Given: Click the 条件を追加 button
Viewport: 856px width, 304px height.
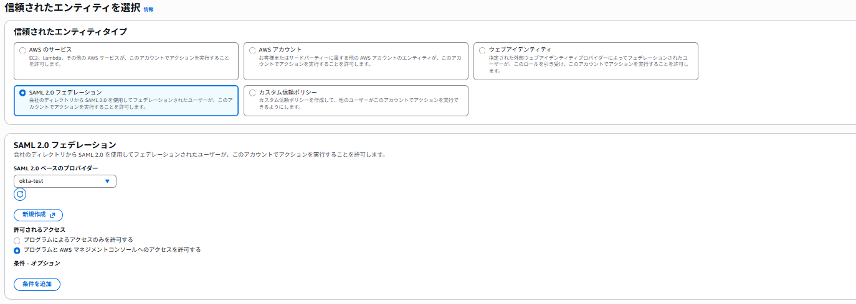Looking at the screenshot, I should 37,284.
